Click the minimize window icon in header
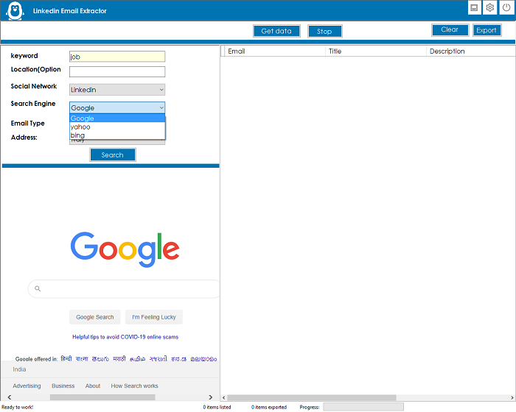Viewport: 516px width, 412px height. click(474, 8)
